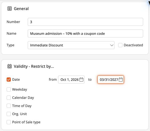Click the Name label
The height and width of the screenshot is (131, 150).
coord(11,34)
